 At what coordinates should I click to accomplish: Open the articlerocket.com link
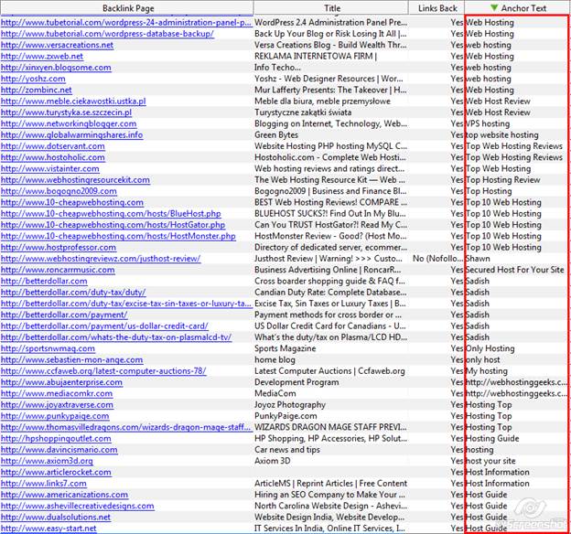coord(56,473)
